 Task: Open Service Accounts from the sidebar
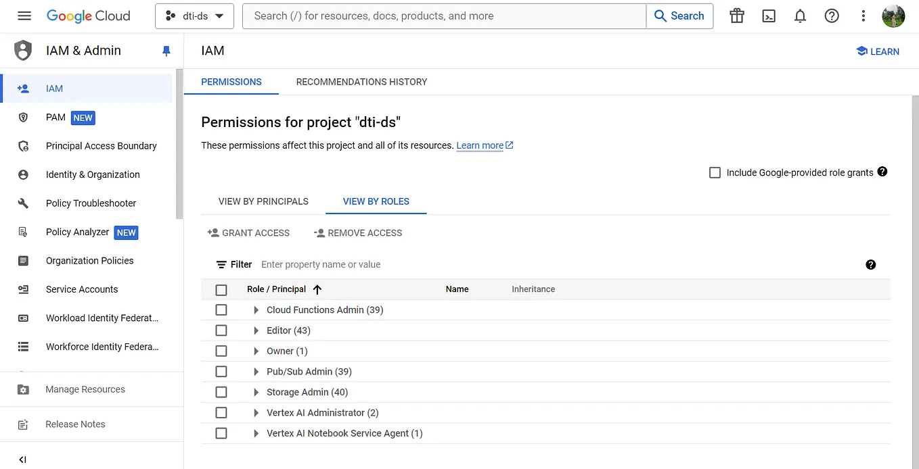click(x=81, y=289)
